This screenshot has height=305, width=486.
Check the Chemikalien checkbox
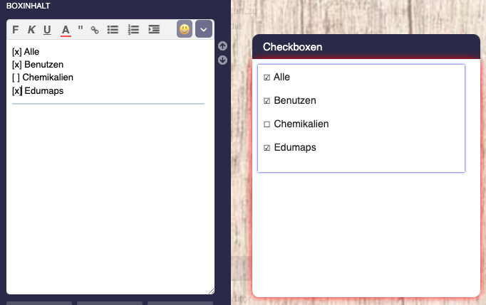tap(267, 124)
